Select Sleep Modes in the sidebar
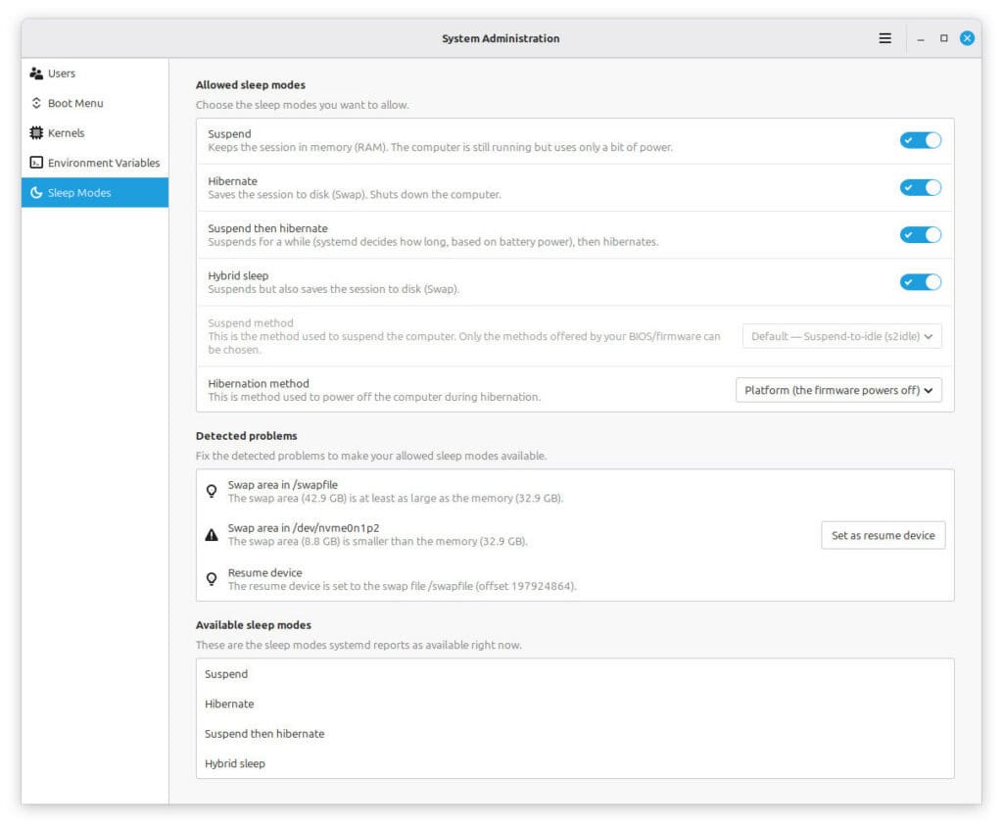This screenshot has height=828, width=1003. [95, 193]
